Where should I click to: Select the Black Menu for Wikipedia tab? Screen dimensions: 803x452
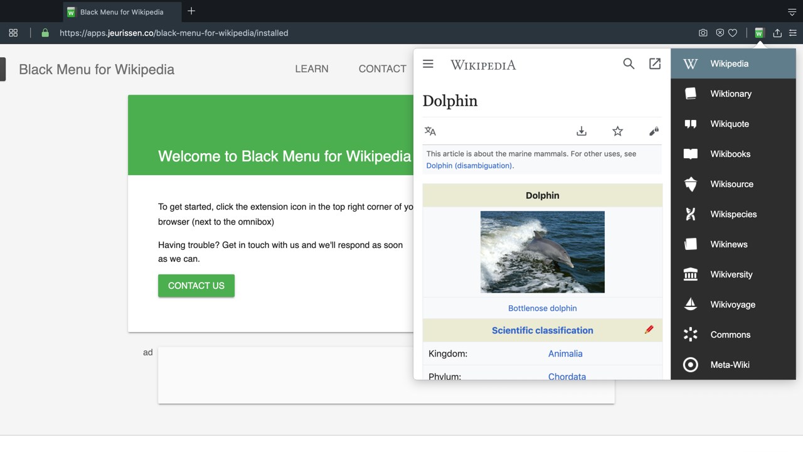pyautogui.click(x=123, y=12)
